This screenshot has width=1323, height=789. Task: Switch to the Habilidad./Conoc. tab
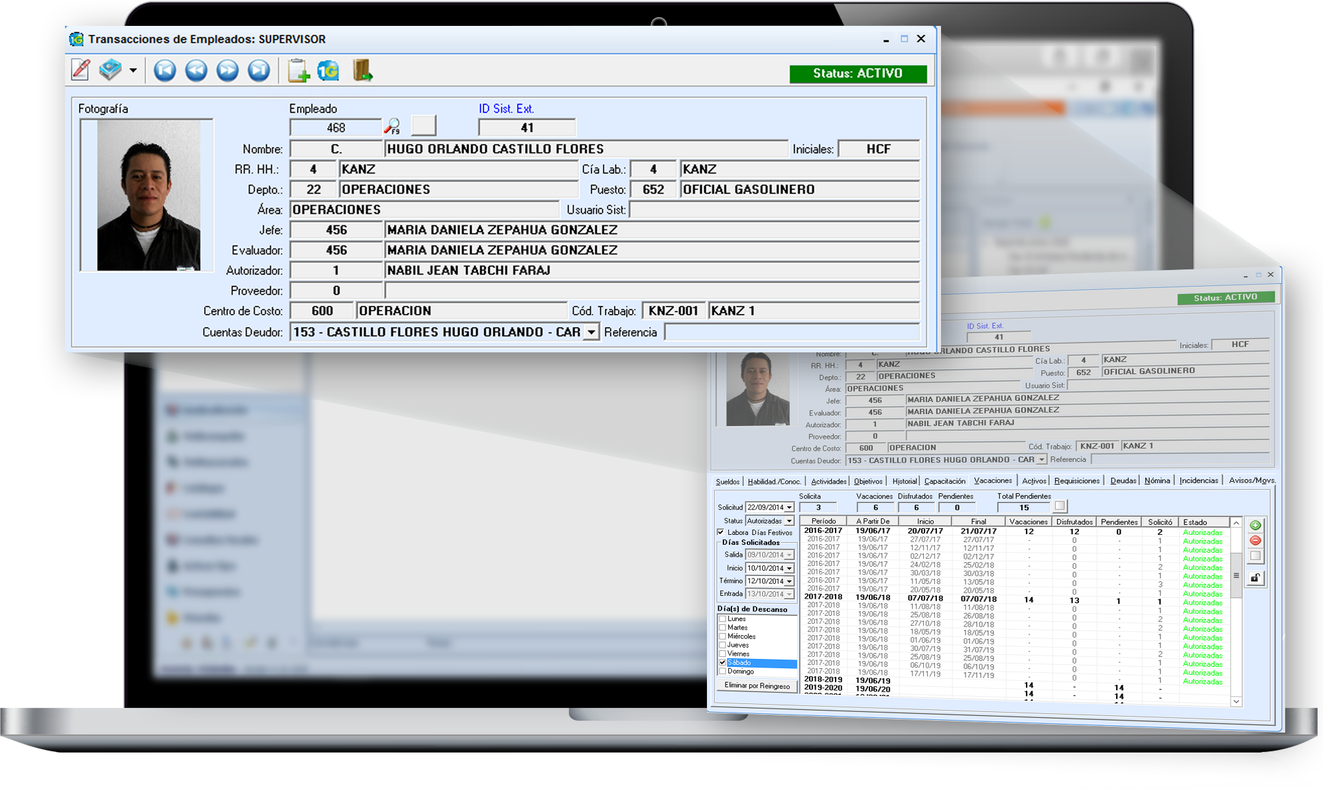click(774, 482)
